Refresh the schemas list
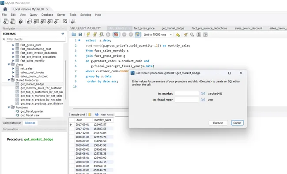Viewport: 287px width, 174px height. pyautogui.click(x=63, y=33)
